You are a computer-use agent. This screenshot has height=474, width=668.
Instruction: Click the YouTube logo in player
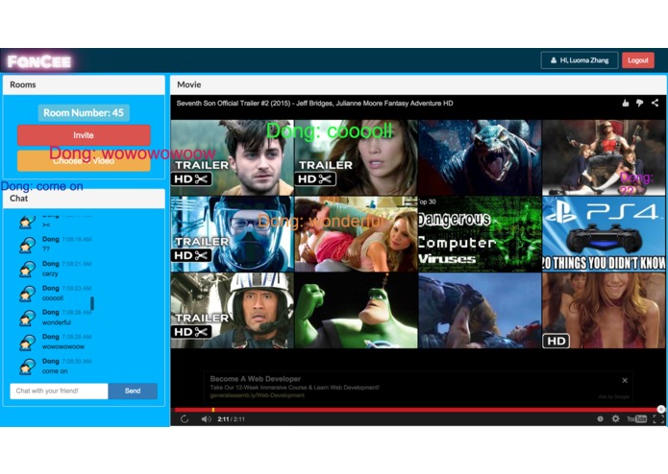636,419
